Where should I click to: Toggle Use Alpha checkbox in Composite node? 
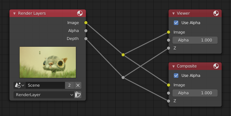tap(176, 76)
